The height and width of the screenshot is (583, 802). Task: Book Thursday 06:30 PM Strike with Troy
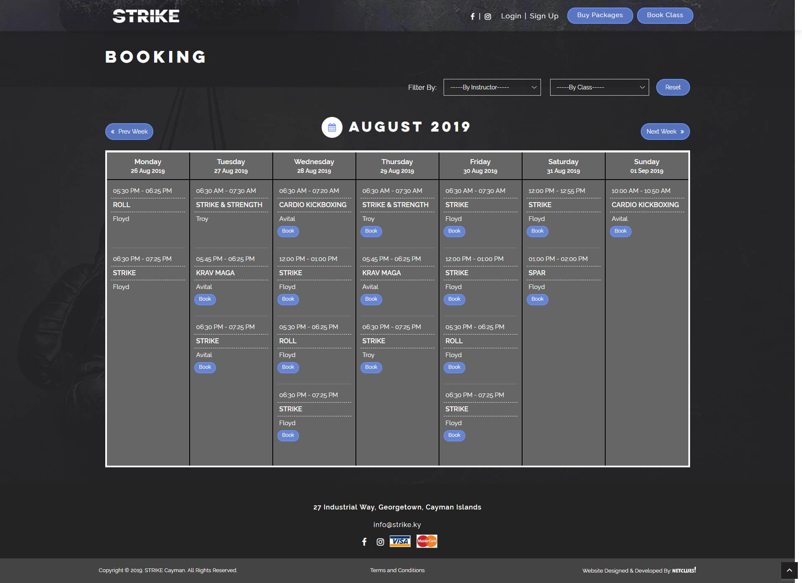371,367
